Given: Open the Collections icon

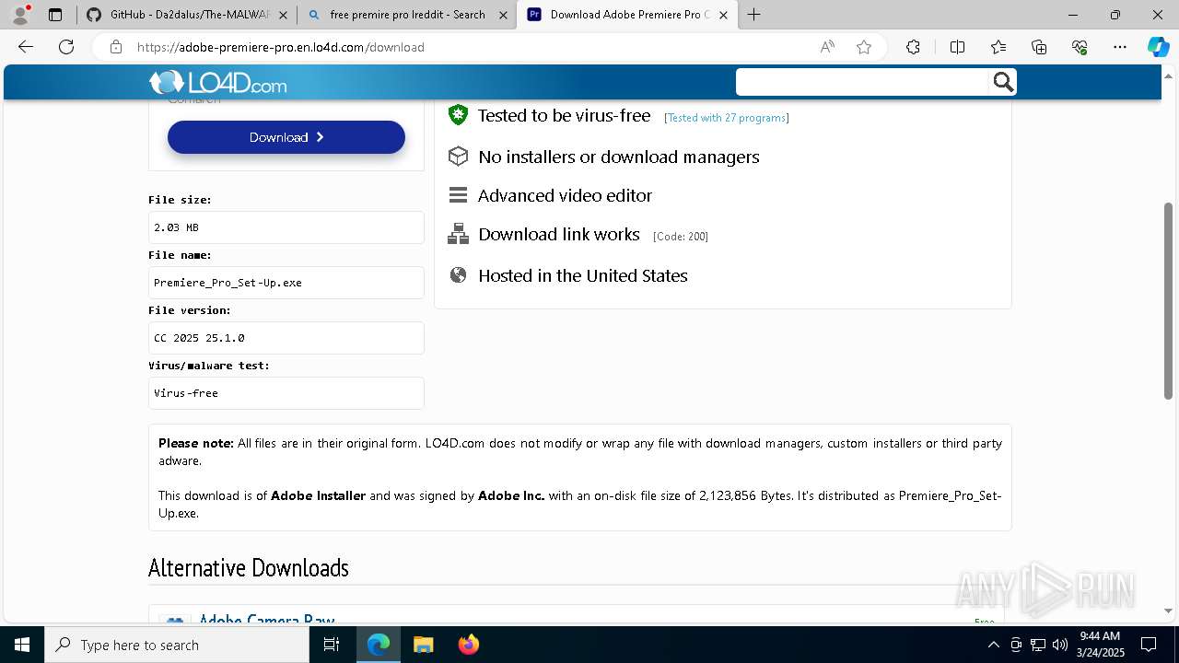Looking at the screenshot, I should click(1039, 47).
